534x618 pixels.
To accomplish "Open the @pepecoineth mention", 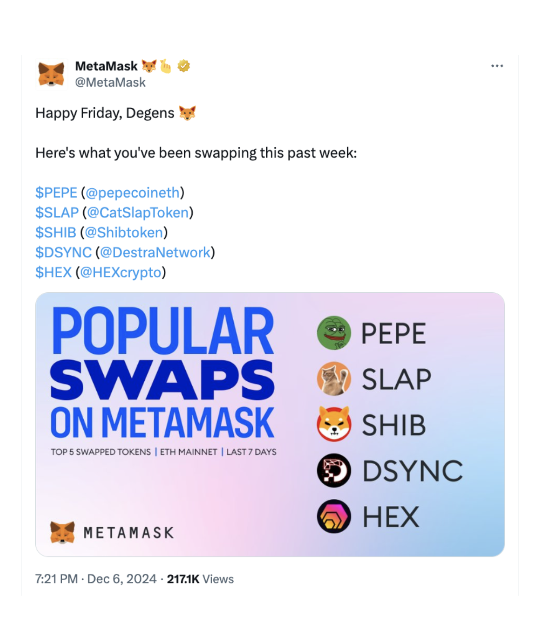I will coord(132,192).
